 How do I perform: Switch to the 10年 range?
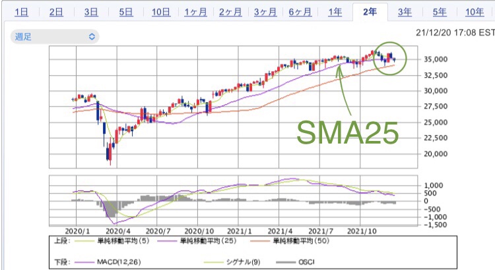coord(475,12)
